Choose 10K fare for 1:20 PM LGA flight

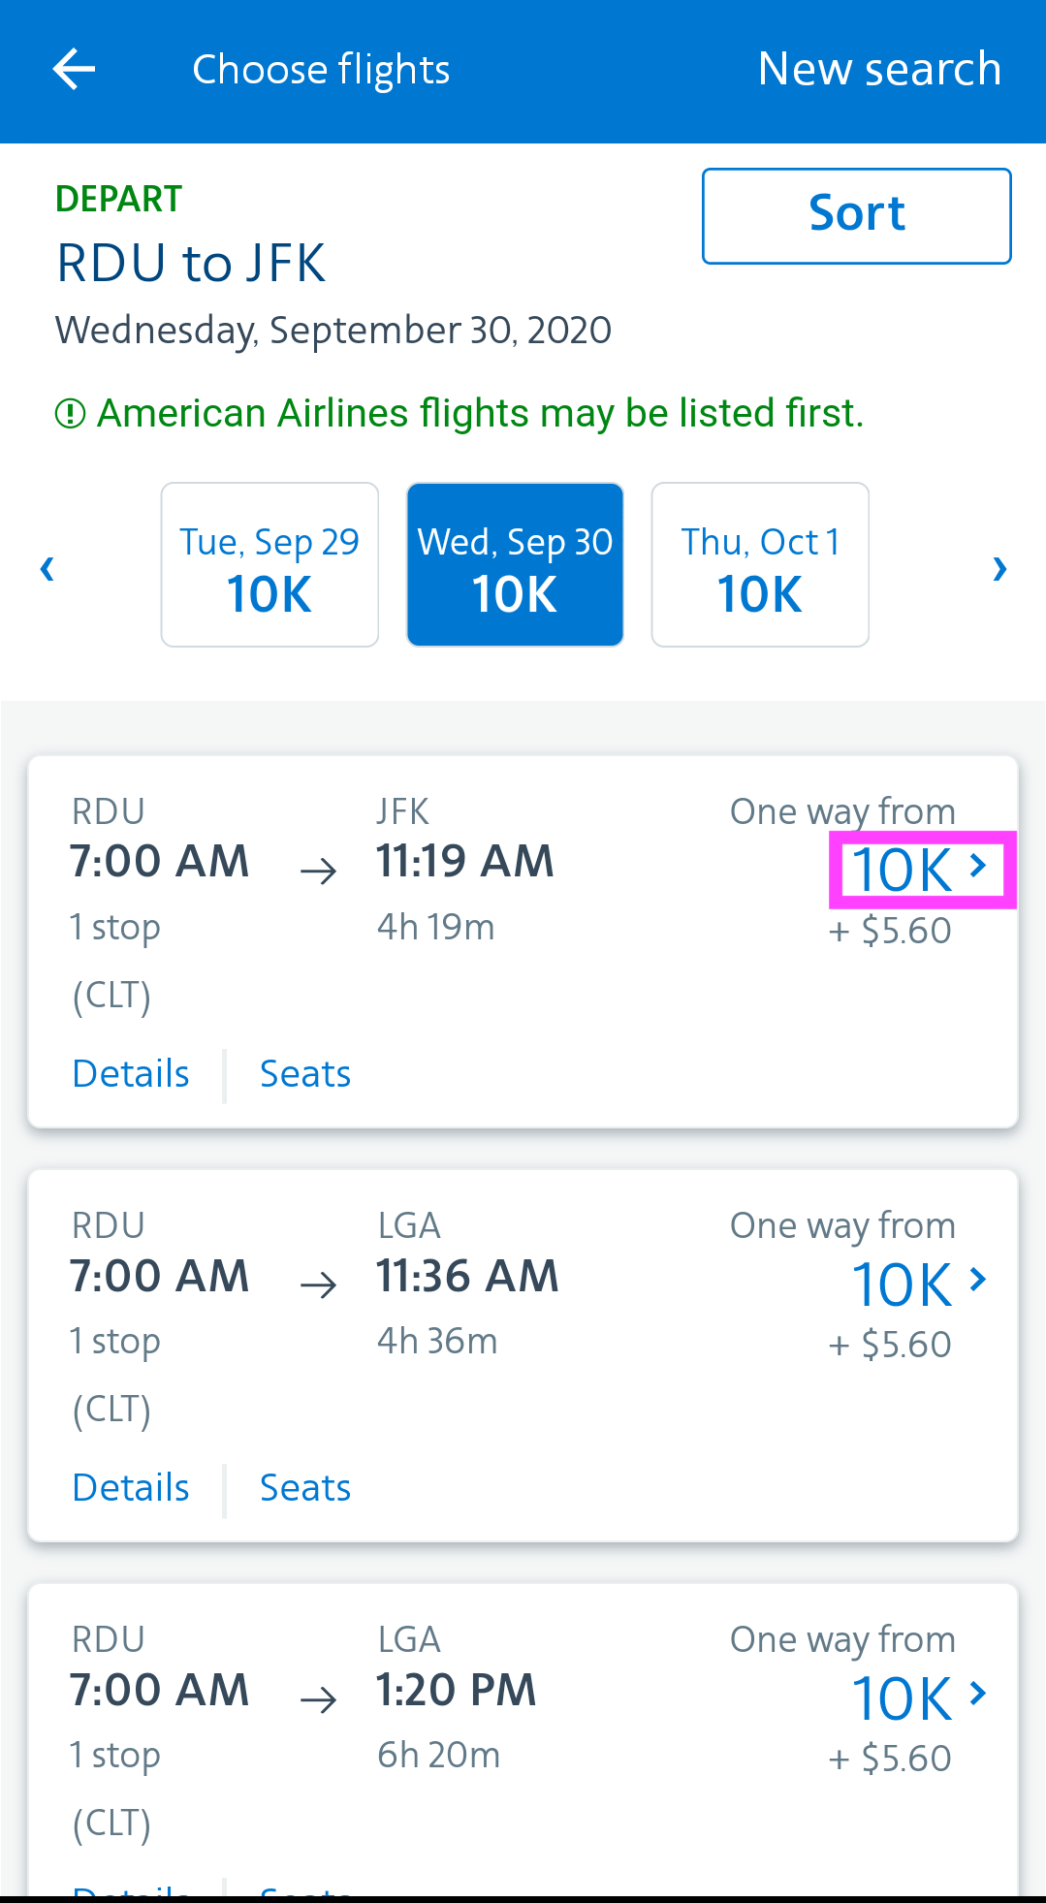point(919,1697)
